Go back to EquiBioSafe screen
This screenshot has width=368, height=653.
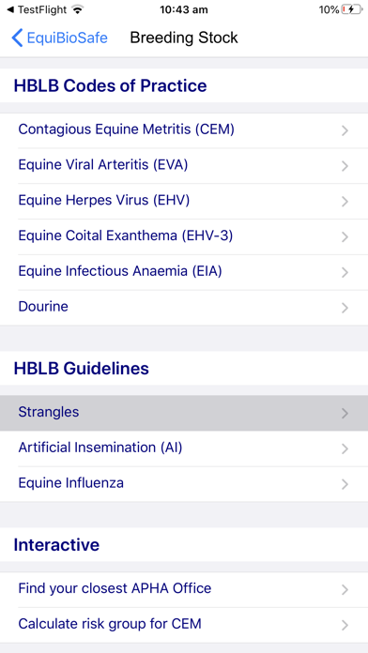[59, 38]
